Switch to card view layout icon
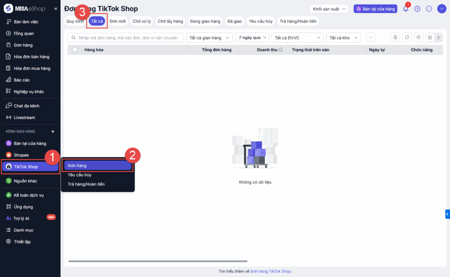This screenshot has width=450, height=277. [x=430, y=38]
